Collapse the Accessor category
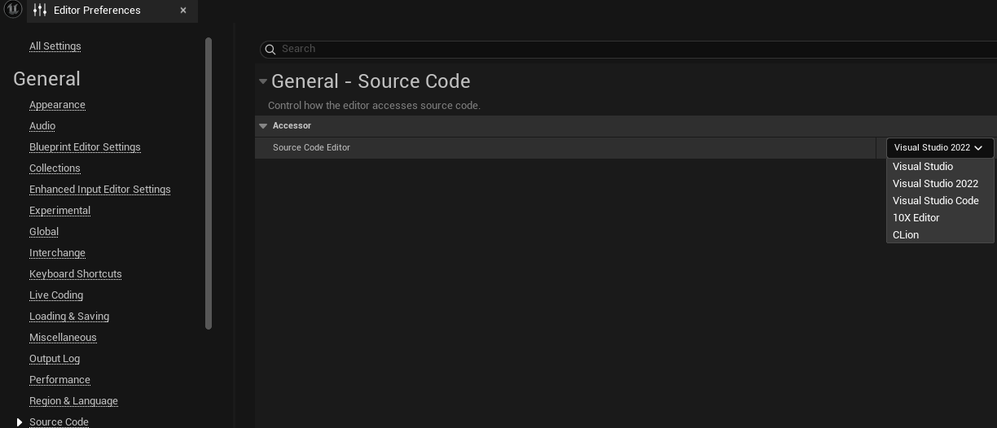Image resolution: width=997 pixels, height=428 pixels. [263, 126]
